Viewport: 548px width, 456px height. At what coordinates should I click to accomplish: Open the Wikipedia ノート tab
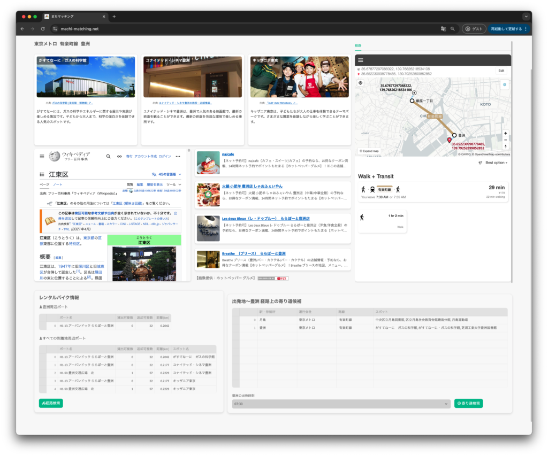click(x=58, y=184)
